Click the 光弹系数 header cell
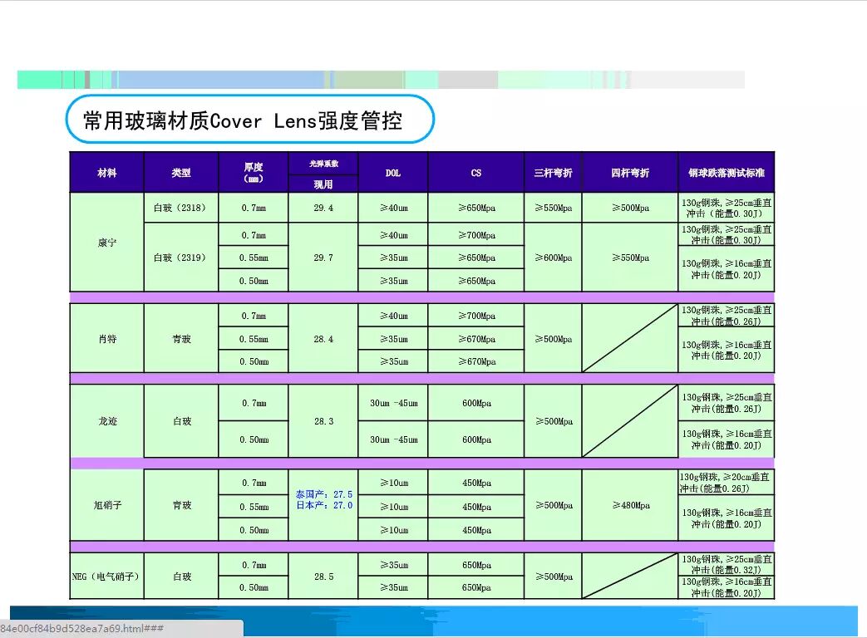The height and width of the screenshot is (638, 867). point(323,164)
